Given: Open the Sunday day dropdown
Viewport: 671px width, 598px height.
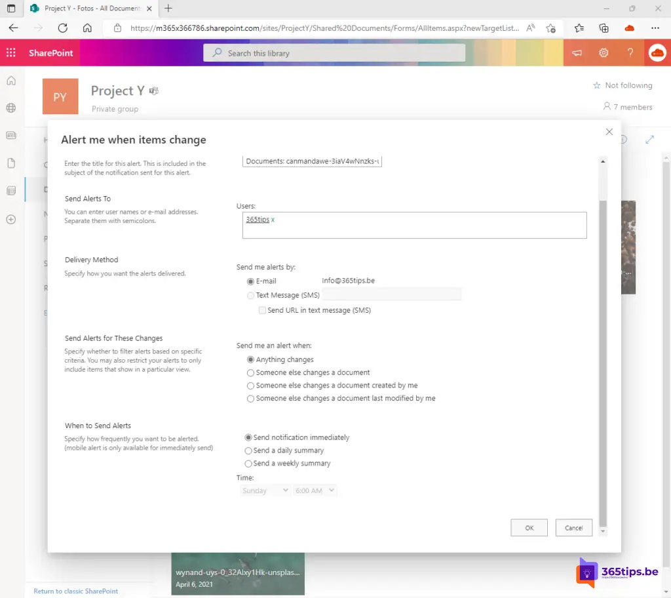Looking at the screenshot, I should [x=266, y=490].
